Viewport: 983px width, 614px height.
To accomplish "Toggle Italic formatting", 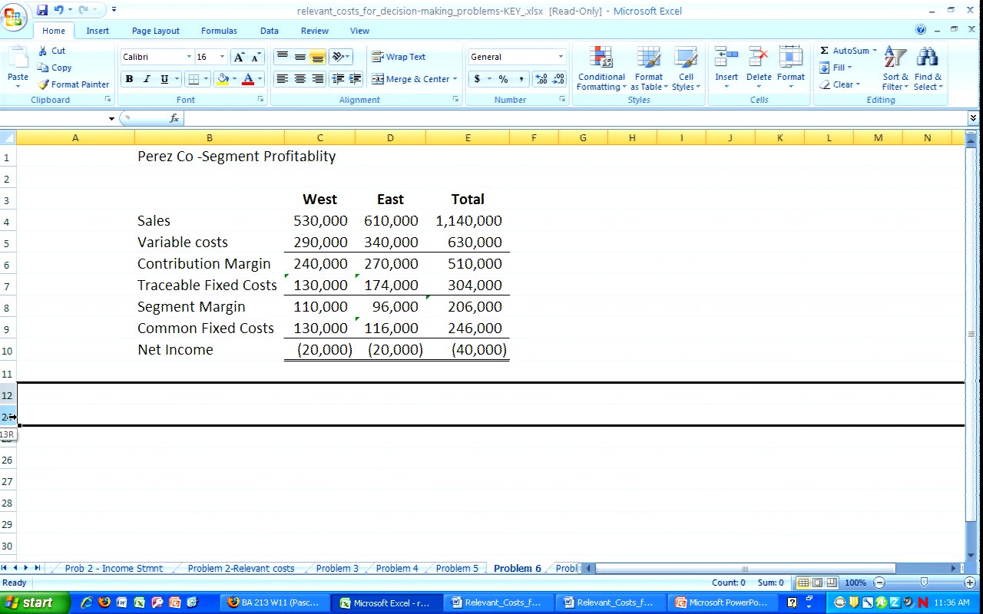I will [x=146, y=79].
